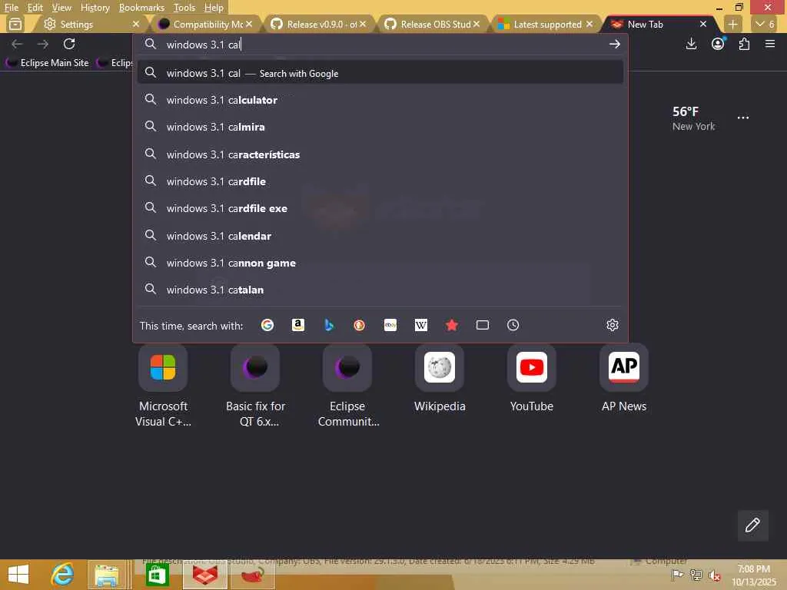Search this time with Wikipedia icon

tap(421, 325)
